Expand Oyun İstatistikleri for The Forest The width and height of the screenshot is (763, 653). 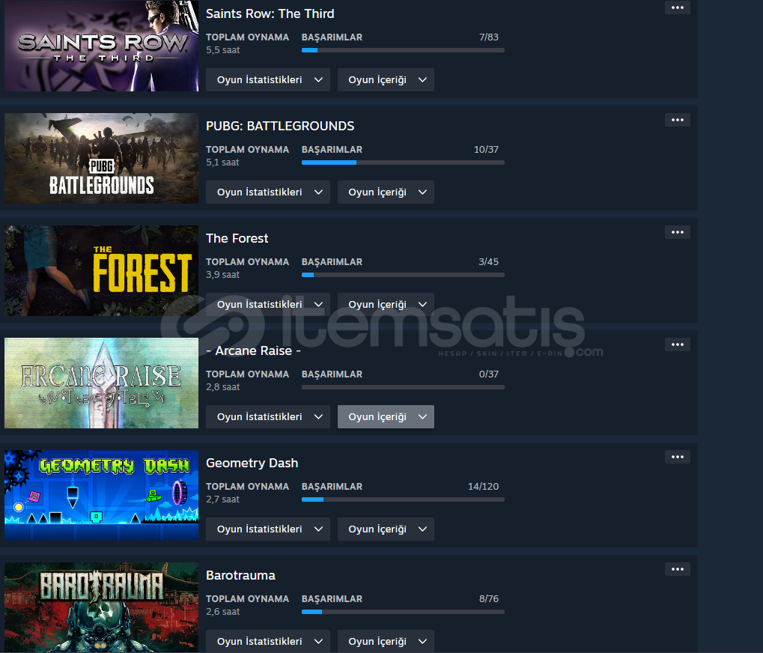267,305
